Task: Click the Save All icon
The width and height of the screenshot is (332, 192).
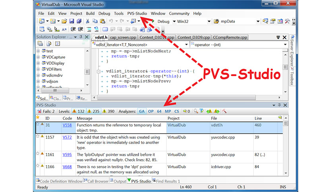Action: tap(79, 21)
